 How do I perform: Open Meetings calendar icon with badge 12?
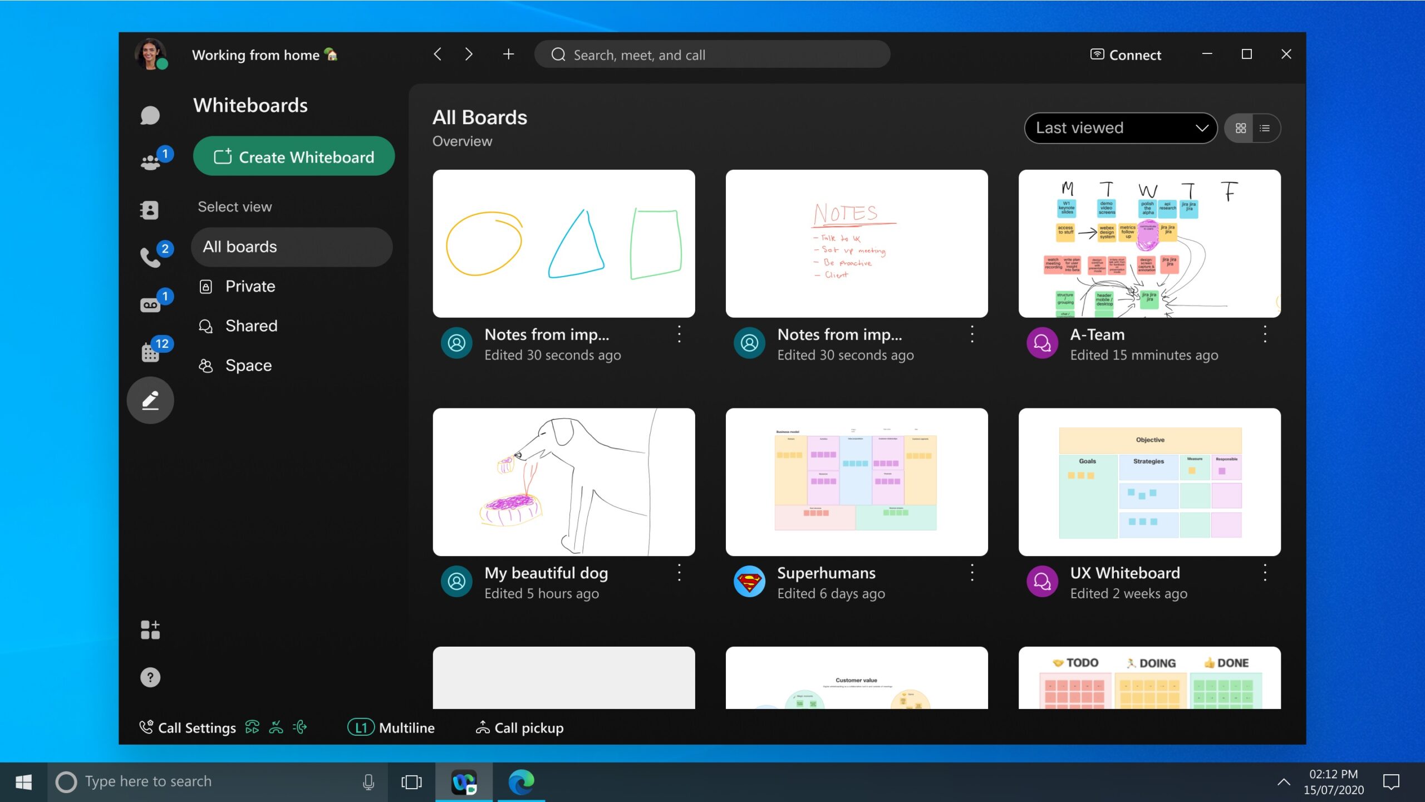point(151,352)
